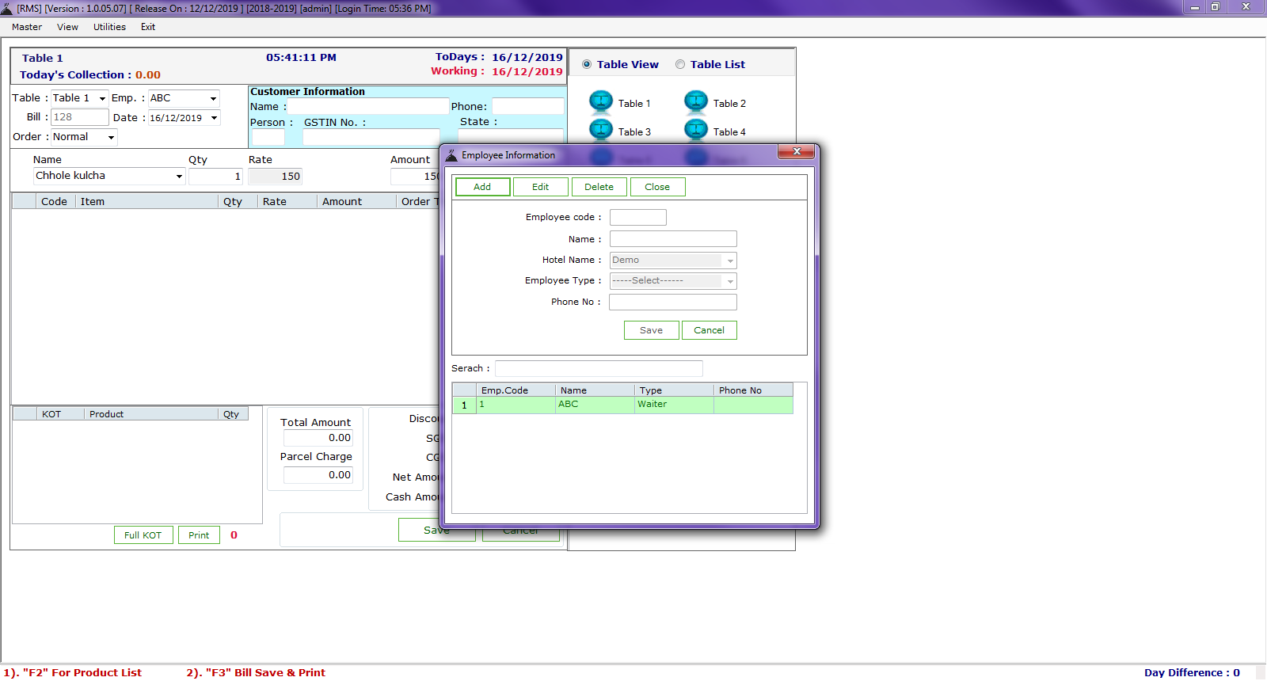Select the Table 2 icon
Screen dimensions: 1267x681
tap(696, 102)
